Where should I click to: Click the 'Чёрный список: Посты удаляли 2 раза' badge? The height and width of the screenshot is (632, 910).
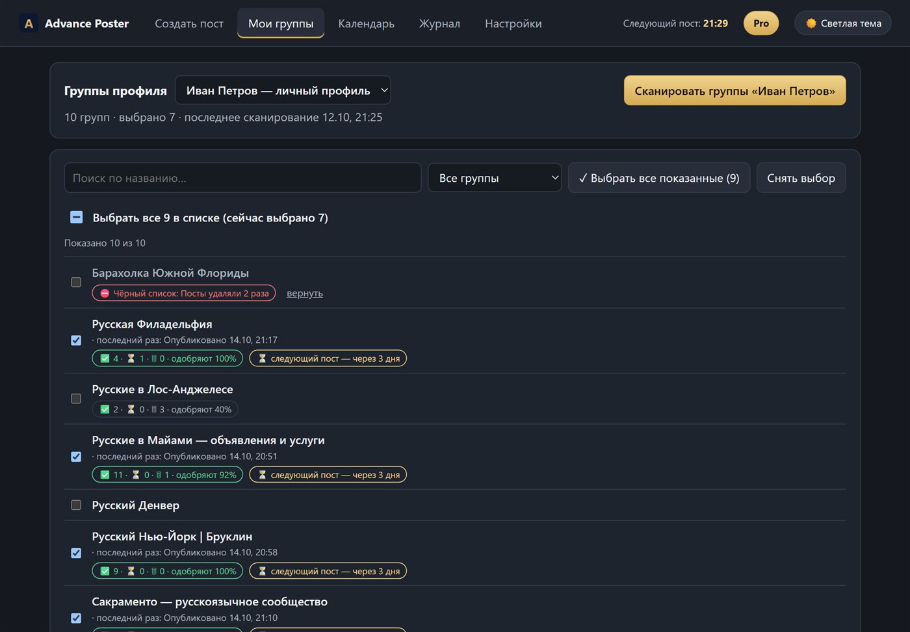click(184, 294)
